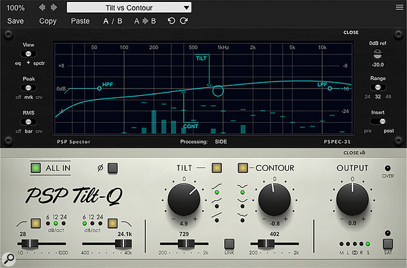Image resolution: width=407 pixels, height=268 pixels.
Task: Set low-pass slope to 6 dB/oct
Action: tap(85, 223)
